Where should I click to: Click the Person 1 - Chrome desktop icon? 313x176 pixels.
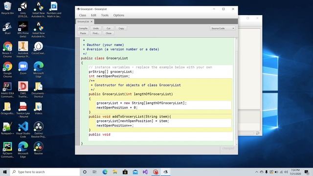point(7,49)
